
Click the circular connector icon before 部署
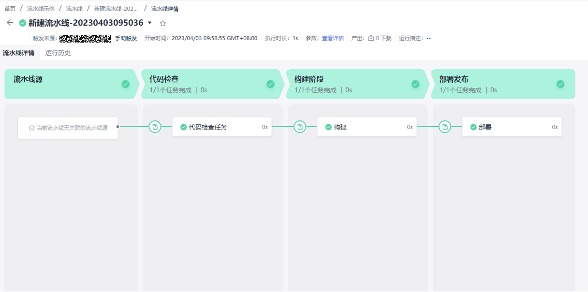tap(445, 127)
